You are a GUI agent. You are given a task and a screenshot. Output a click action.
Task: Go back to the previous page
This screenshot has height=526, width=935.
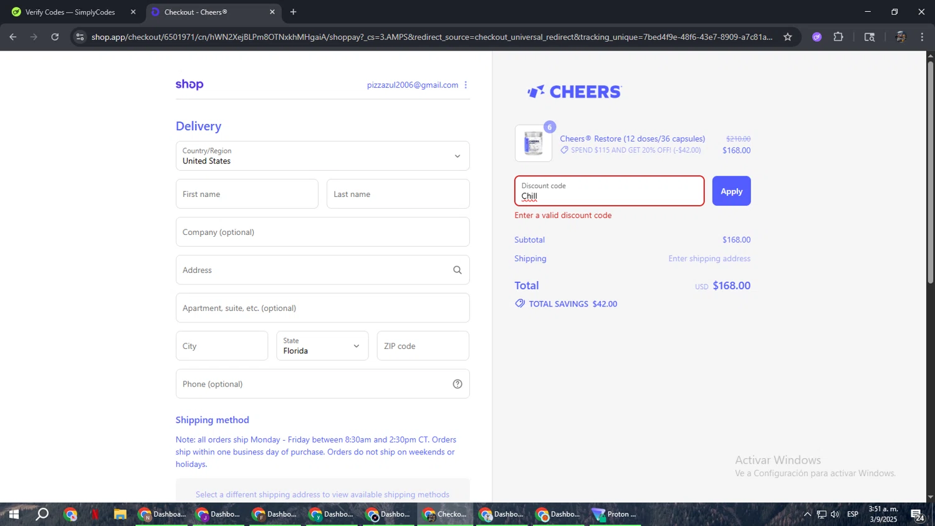coord(12,37)
